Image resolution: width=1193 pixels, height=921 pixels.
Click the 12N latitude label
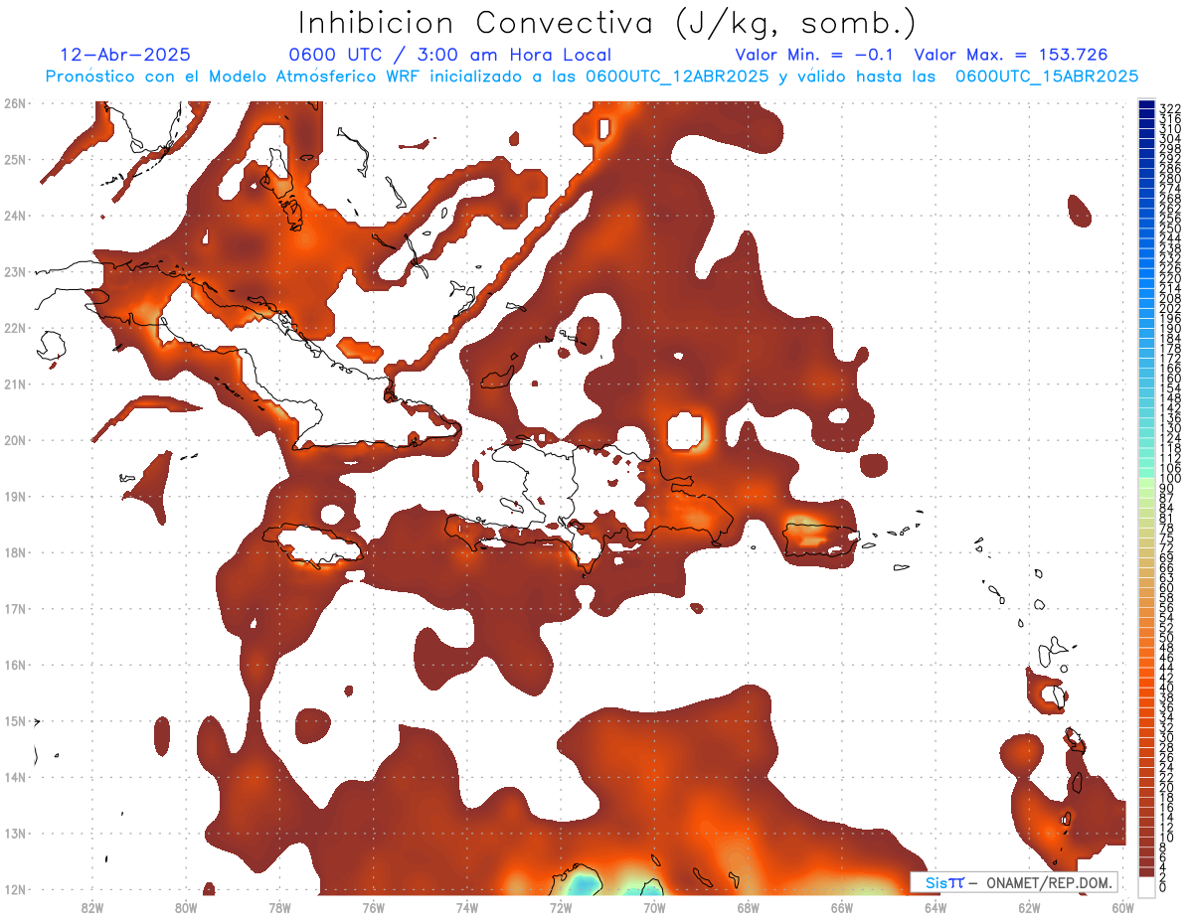(16, 889)
